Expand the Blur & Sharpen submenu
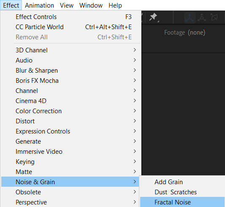 pyautogui.click(x=70, y=71)
